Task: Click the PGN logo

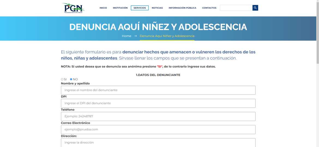Action: [x=73, y=8]
